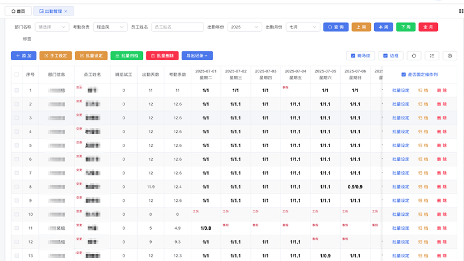This screenshot has height=261, width=464.
Task: Uncheck 是否固定操作列 checkbox
Action: (x=403, y=75)
